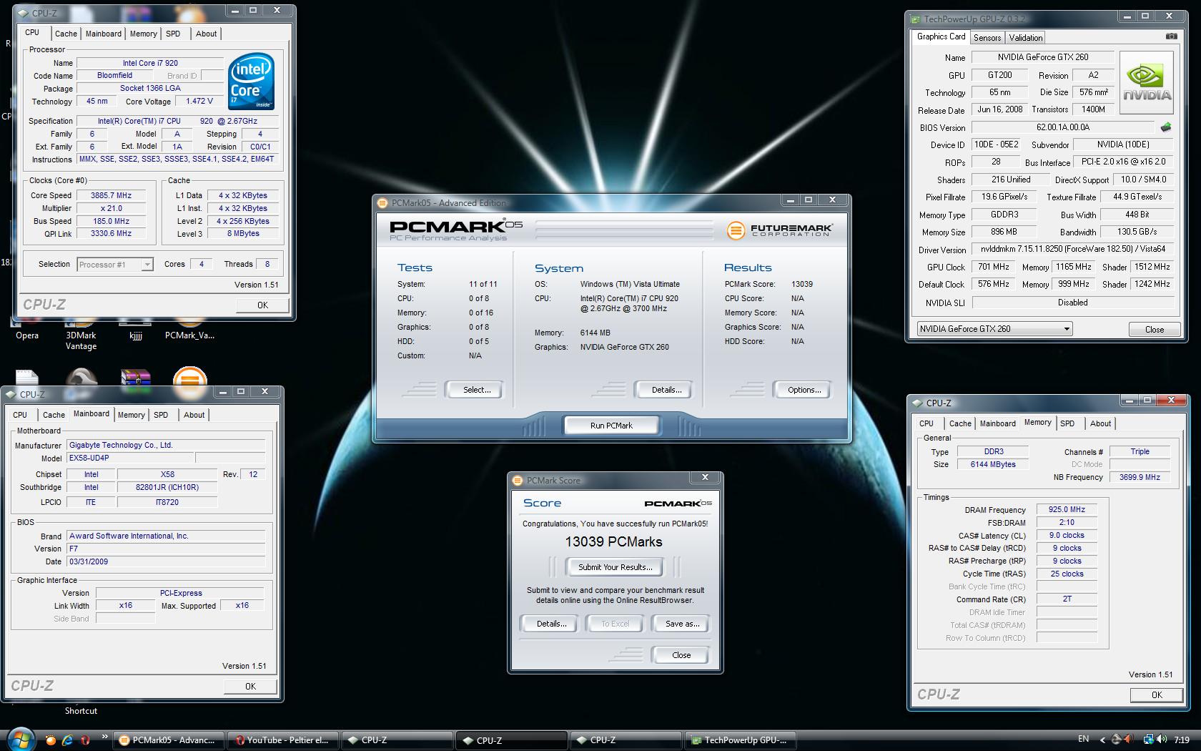Click Close button in GPU-Z window
The height and width of the screenshot is (751, 1201).
(x=1154, y=330)
